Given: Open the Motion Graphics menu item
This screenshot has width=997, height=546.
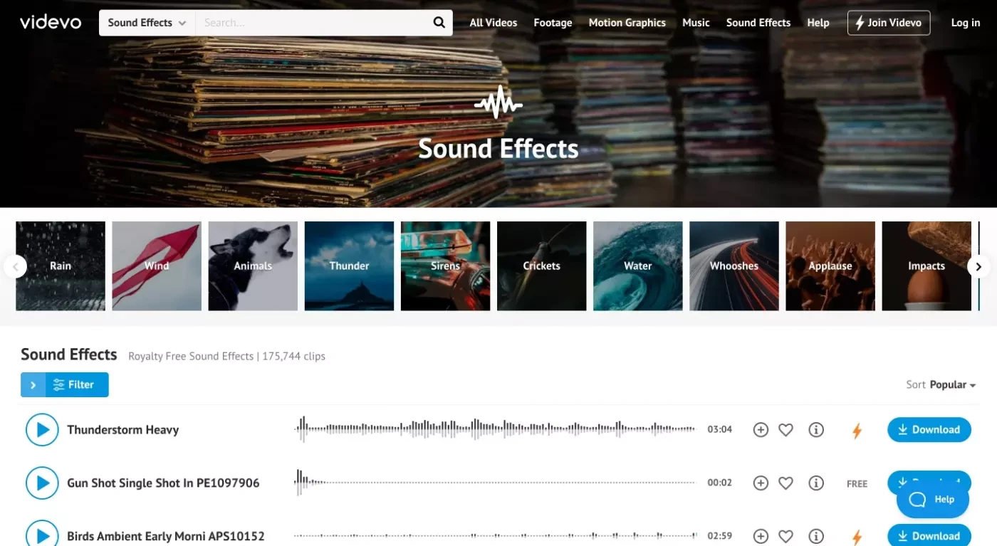Looking at the screenshot, I should point(627,23).
